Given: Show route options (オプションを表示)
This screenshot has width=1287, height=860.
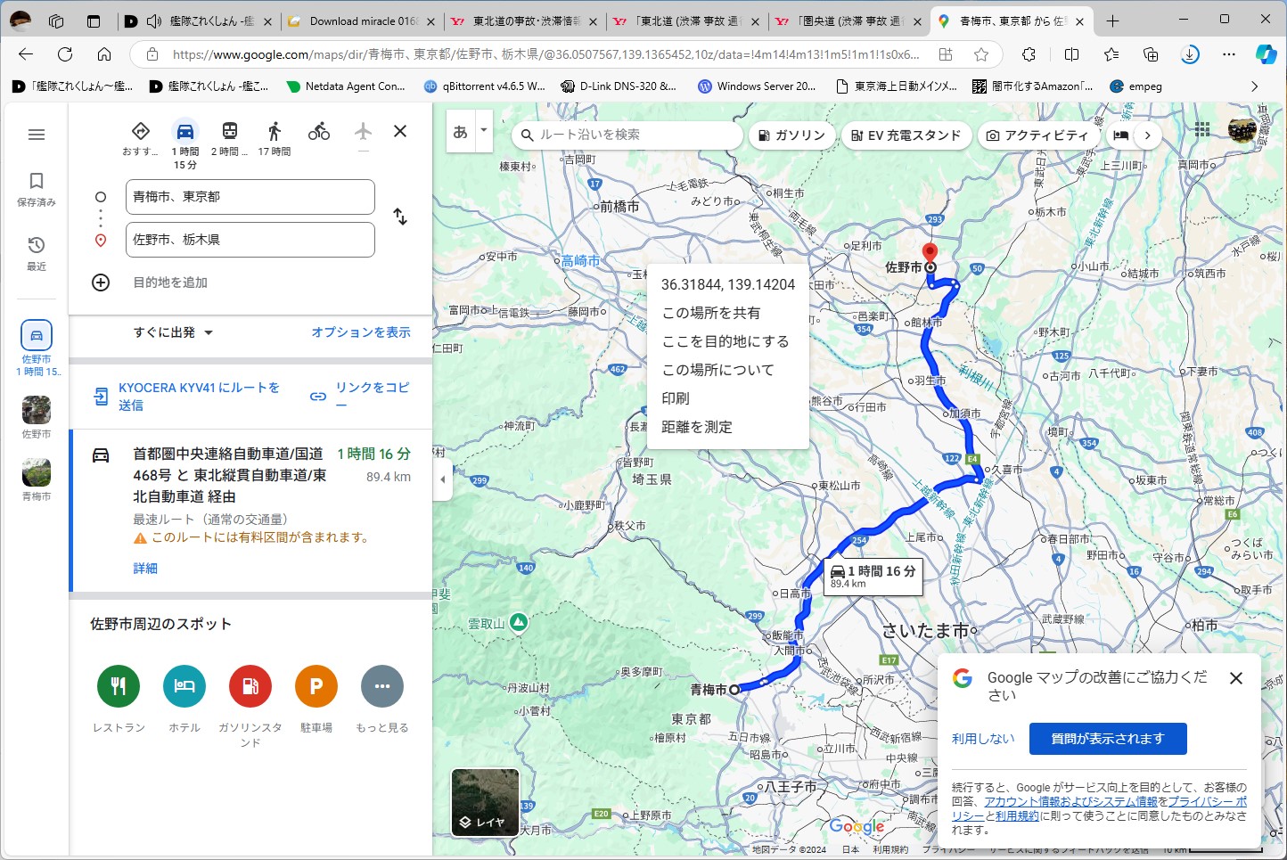Looking at the screenshot, I should click(x=361, y=332).
